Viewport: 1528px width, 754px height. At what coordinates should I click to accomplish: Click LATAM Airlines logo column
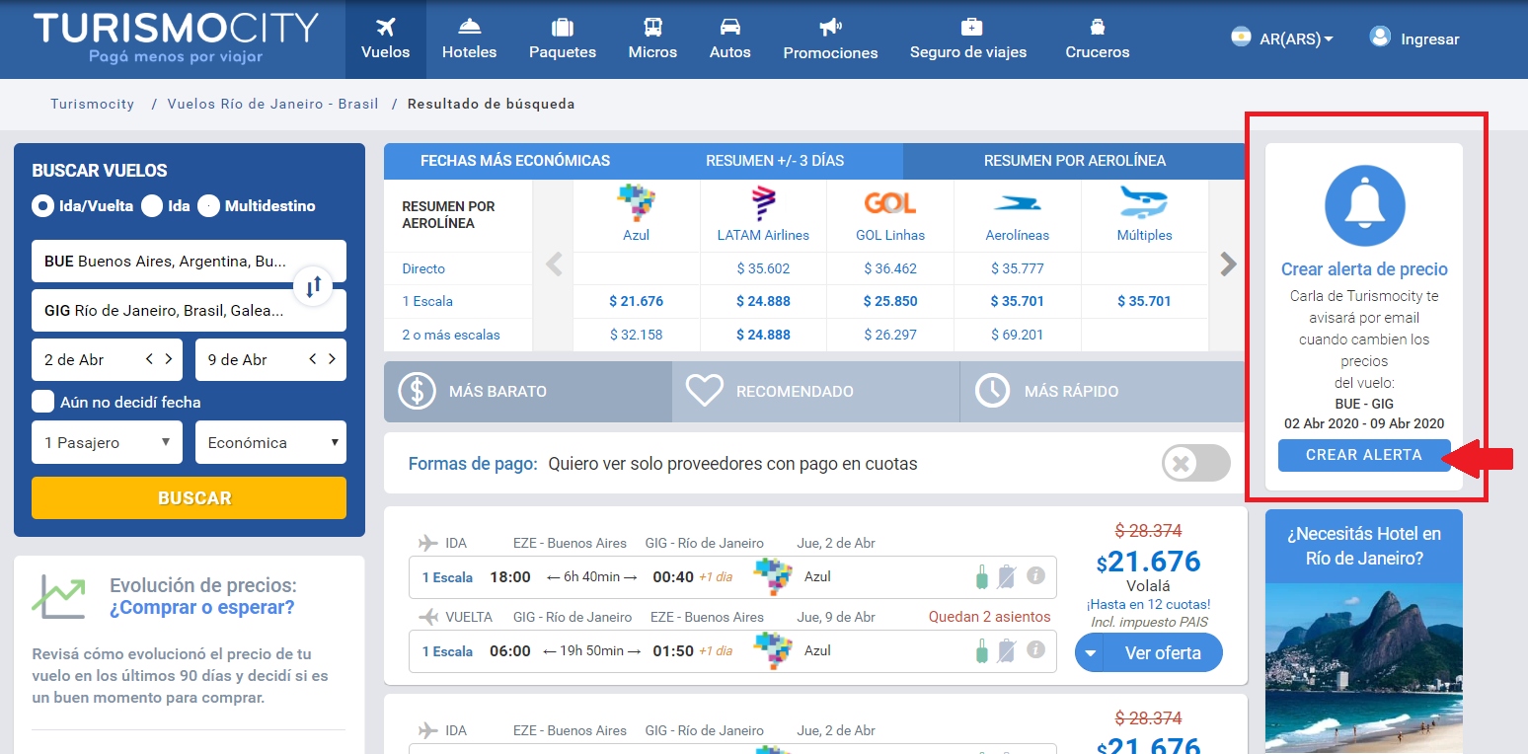(x=763, y=204)
